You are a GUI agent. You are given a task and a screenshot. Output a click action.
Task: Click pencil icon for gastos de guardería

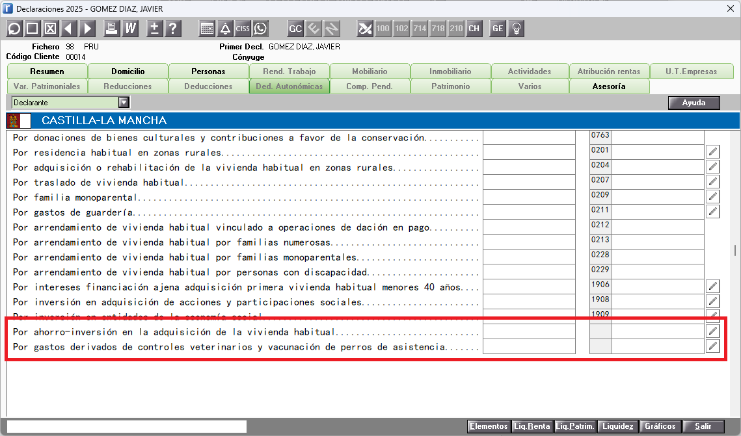click(713, 211)
